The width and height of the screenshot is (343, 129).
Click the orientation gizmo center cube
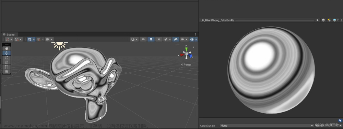click(186, 54)
